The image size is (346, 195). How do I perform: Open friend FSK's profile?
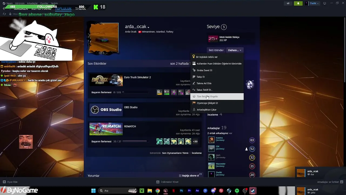tap(218, 147)
